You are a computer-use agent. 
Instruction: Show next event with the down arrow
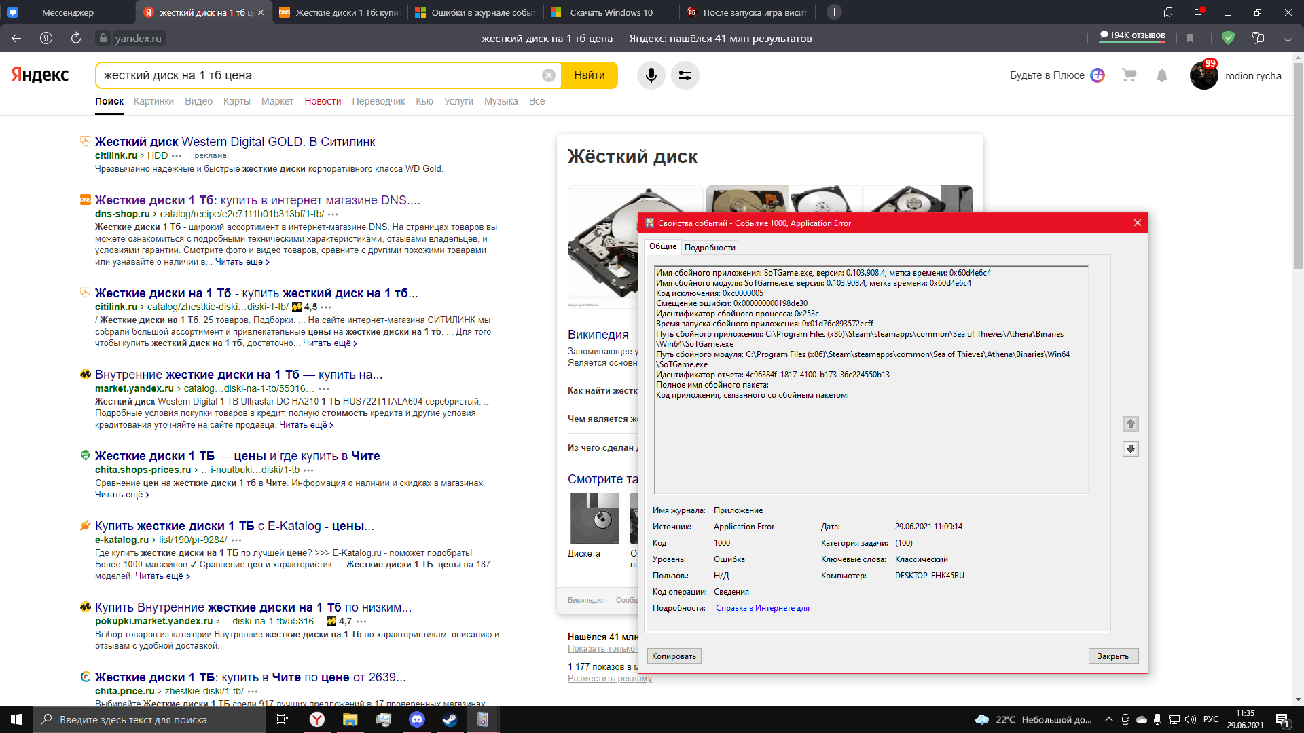pos(1130,449)
